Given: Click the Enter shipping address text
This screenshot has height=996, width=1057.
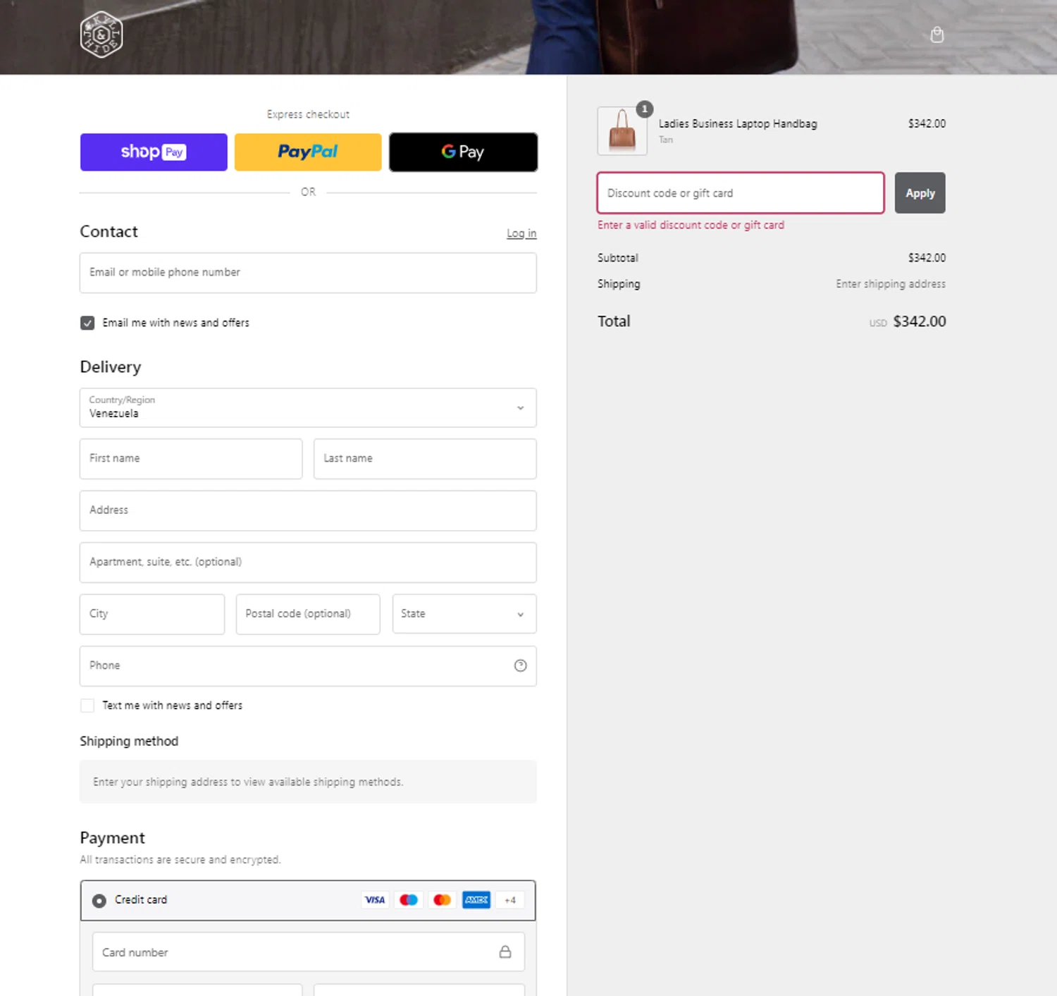Looking at the screenshot, I should [x=891, y=284].
